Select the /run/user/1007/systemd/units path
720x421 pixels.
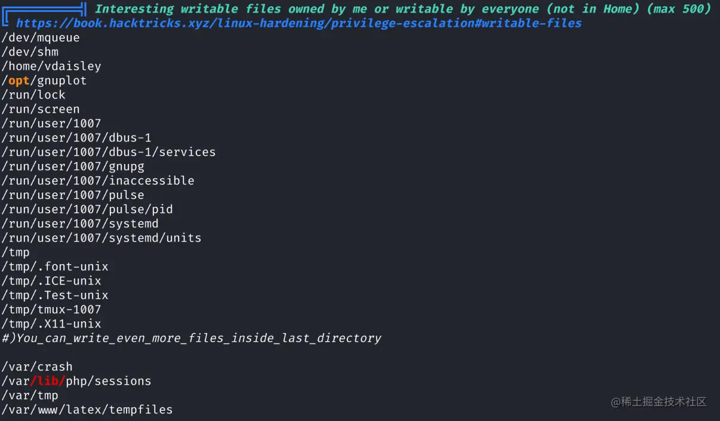[101, 238]
